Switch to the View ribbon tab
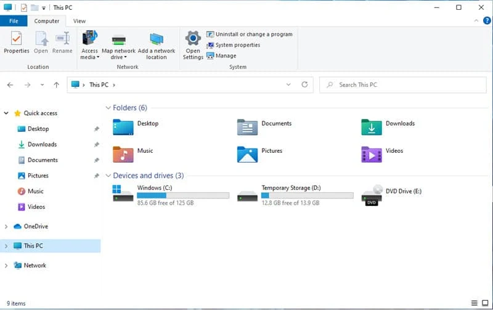Image resolution: width=493 pixels, height=310 pixels. coord(79,21)
